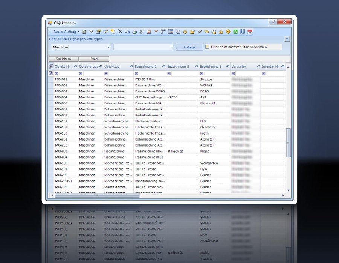Click the Excel export button

pos(94,59)
